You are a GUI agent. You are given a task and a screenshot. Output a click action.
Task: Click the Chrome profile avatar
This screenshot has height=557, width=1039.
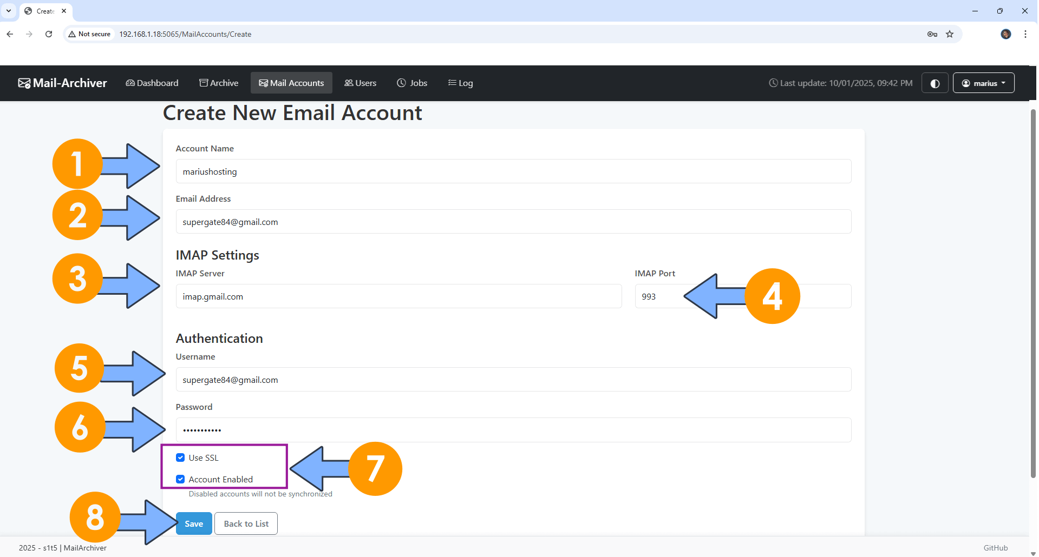(x=1005, y=34)
